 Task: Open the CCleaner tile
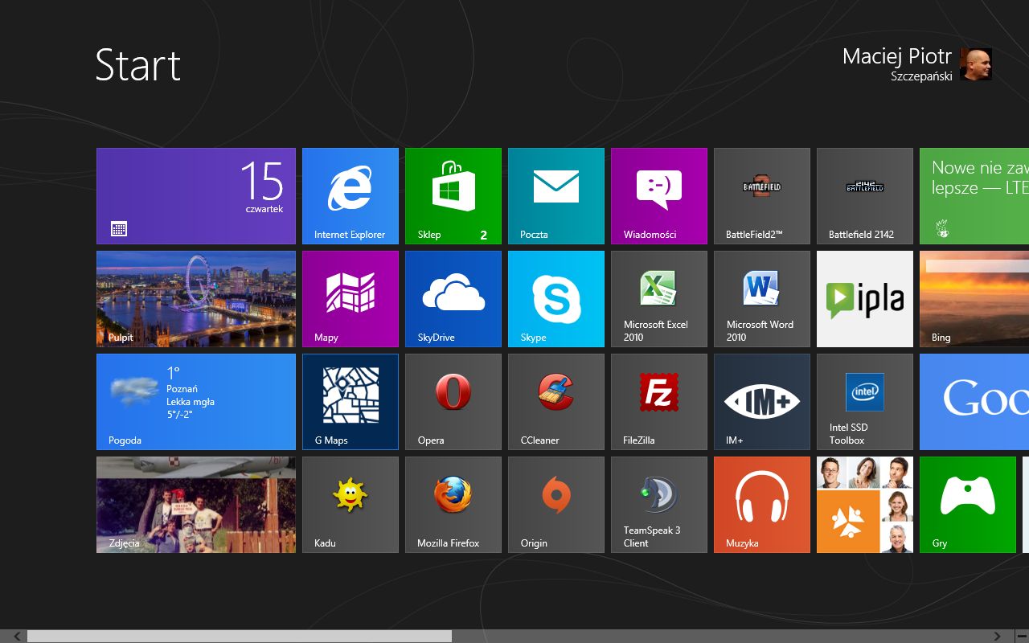click(x=556, y=402)
